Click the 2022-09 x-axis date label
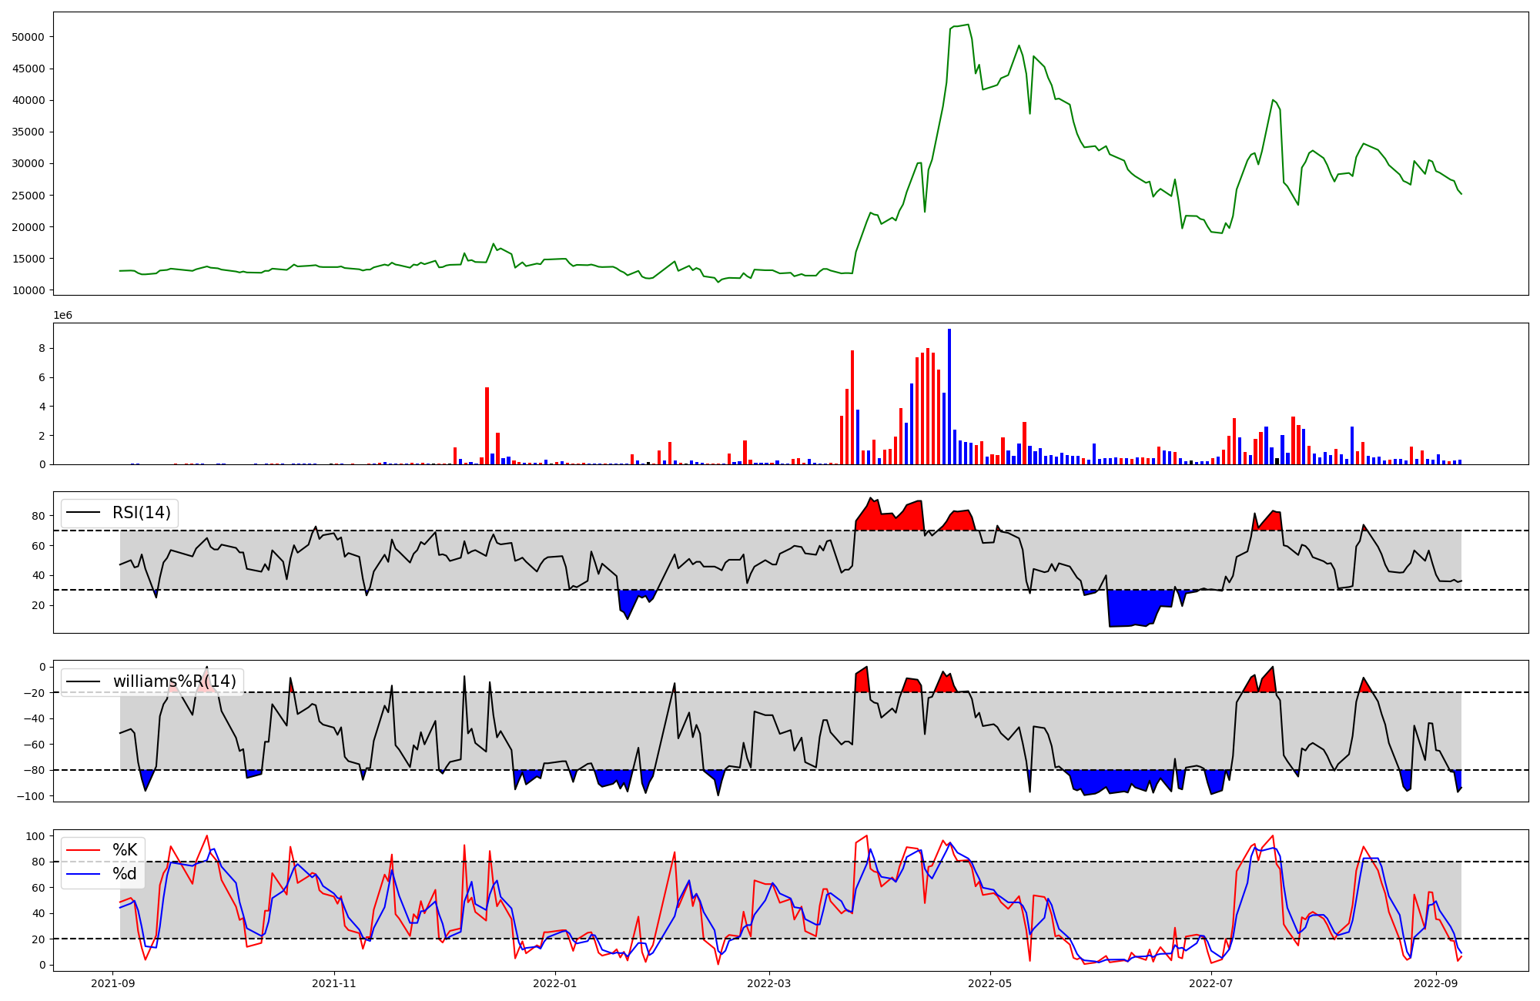Viewport: 1540px width, 1001px height. 1436,983
